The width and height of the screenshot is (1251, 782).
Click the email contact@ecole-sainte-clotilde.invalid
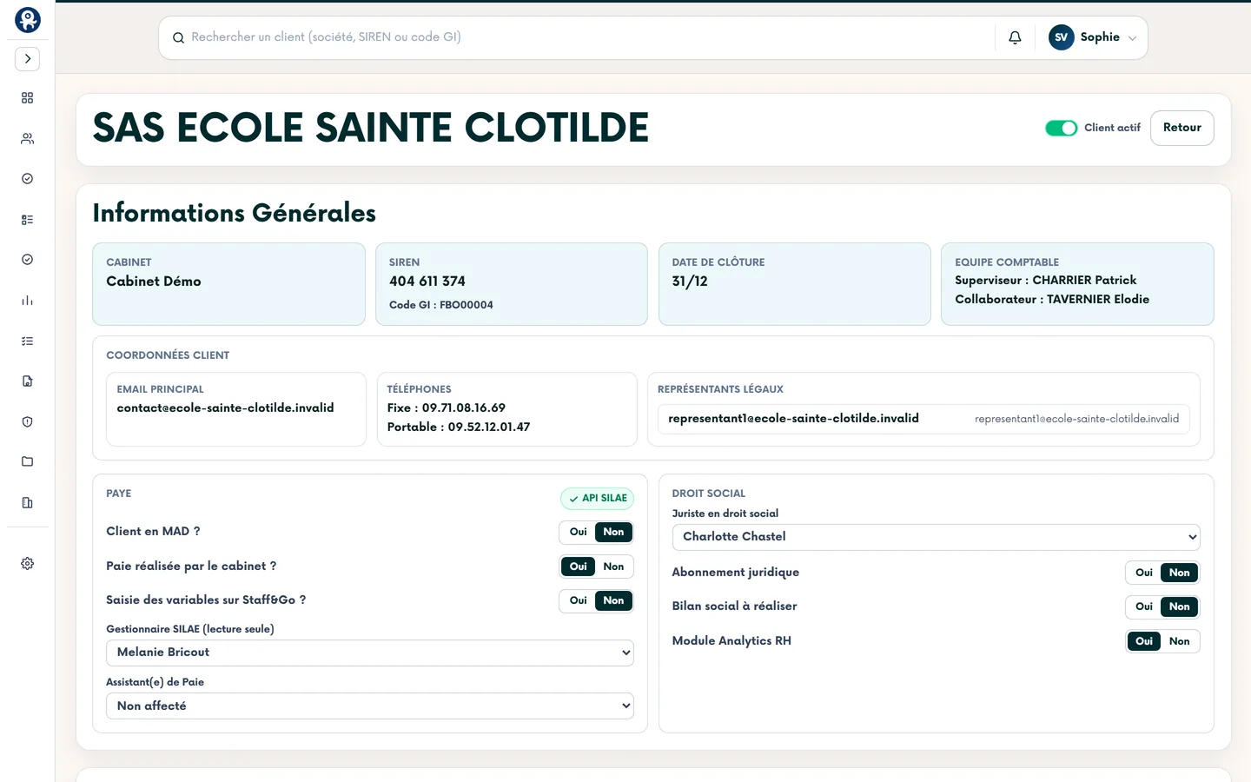[225, 408]
